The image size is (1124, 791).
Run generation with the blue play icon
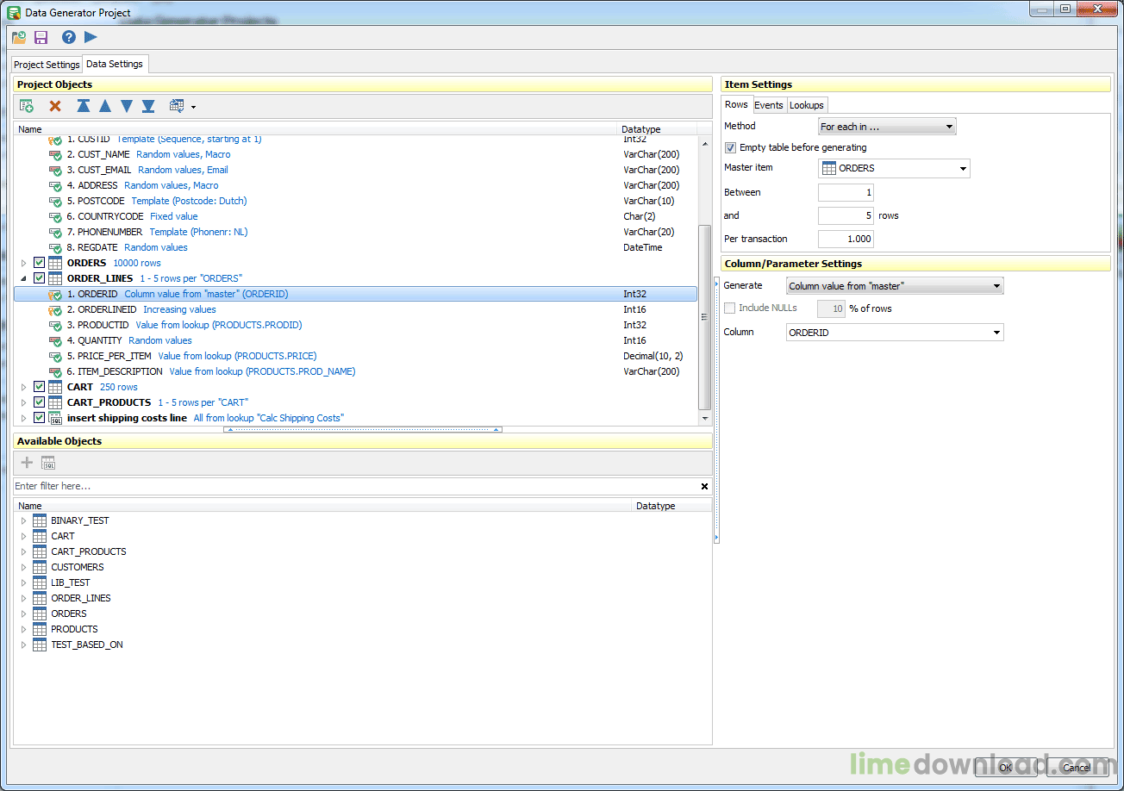(x=91, y=37)
